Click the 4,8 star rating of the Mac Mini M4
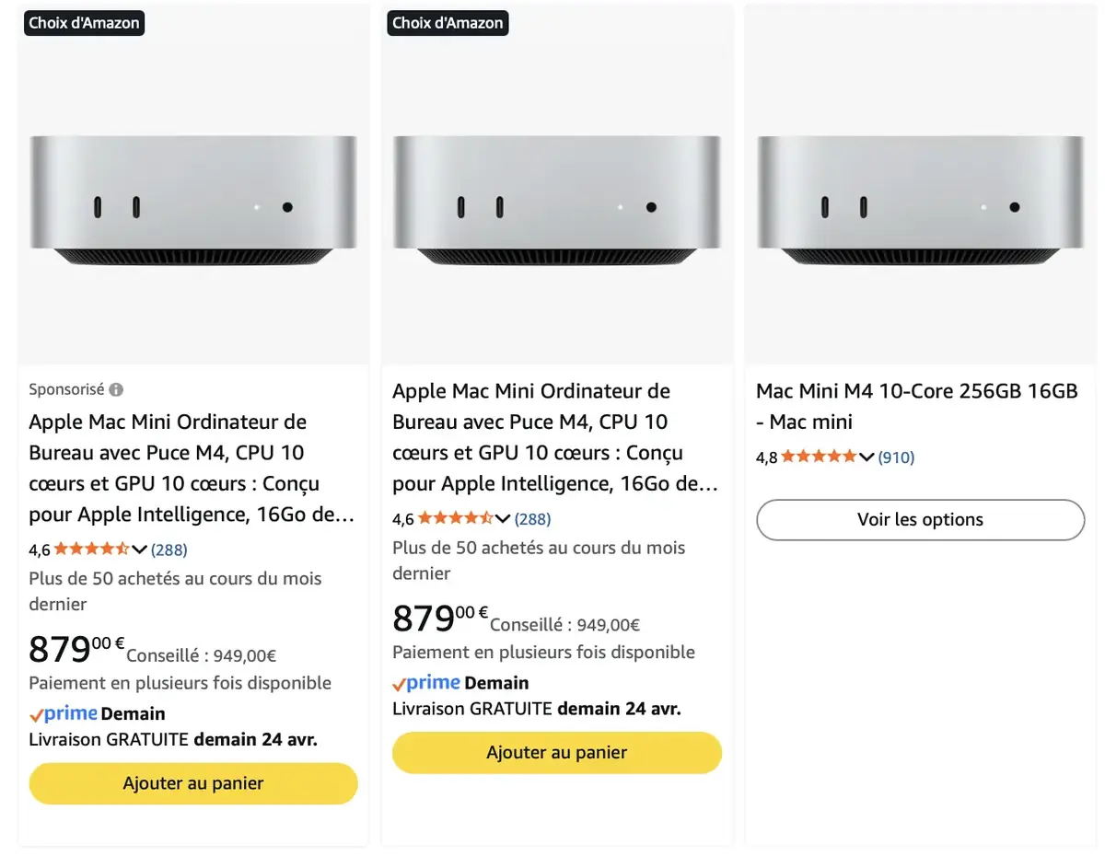Image resolution: width=1105 pixels, height=856 pixels. (820, 457)
